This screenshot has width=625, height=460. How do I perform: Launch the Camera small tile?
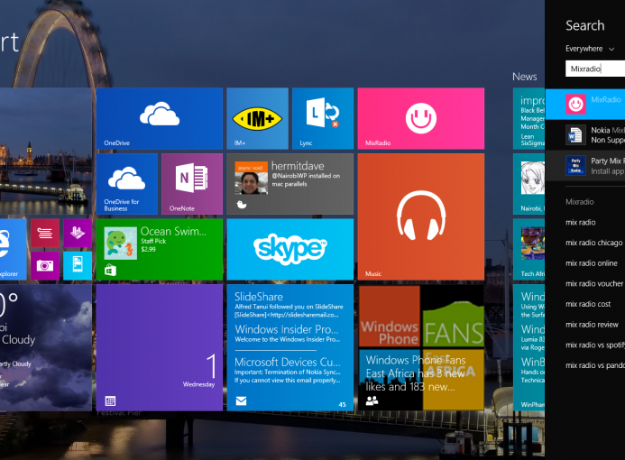(45, 265)
